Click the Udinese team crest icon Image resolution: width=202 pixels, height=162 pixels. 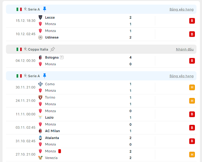(x=40, y=38)
